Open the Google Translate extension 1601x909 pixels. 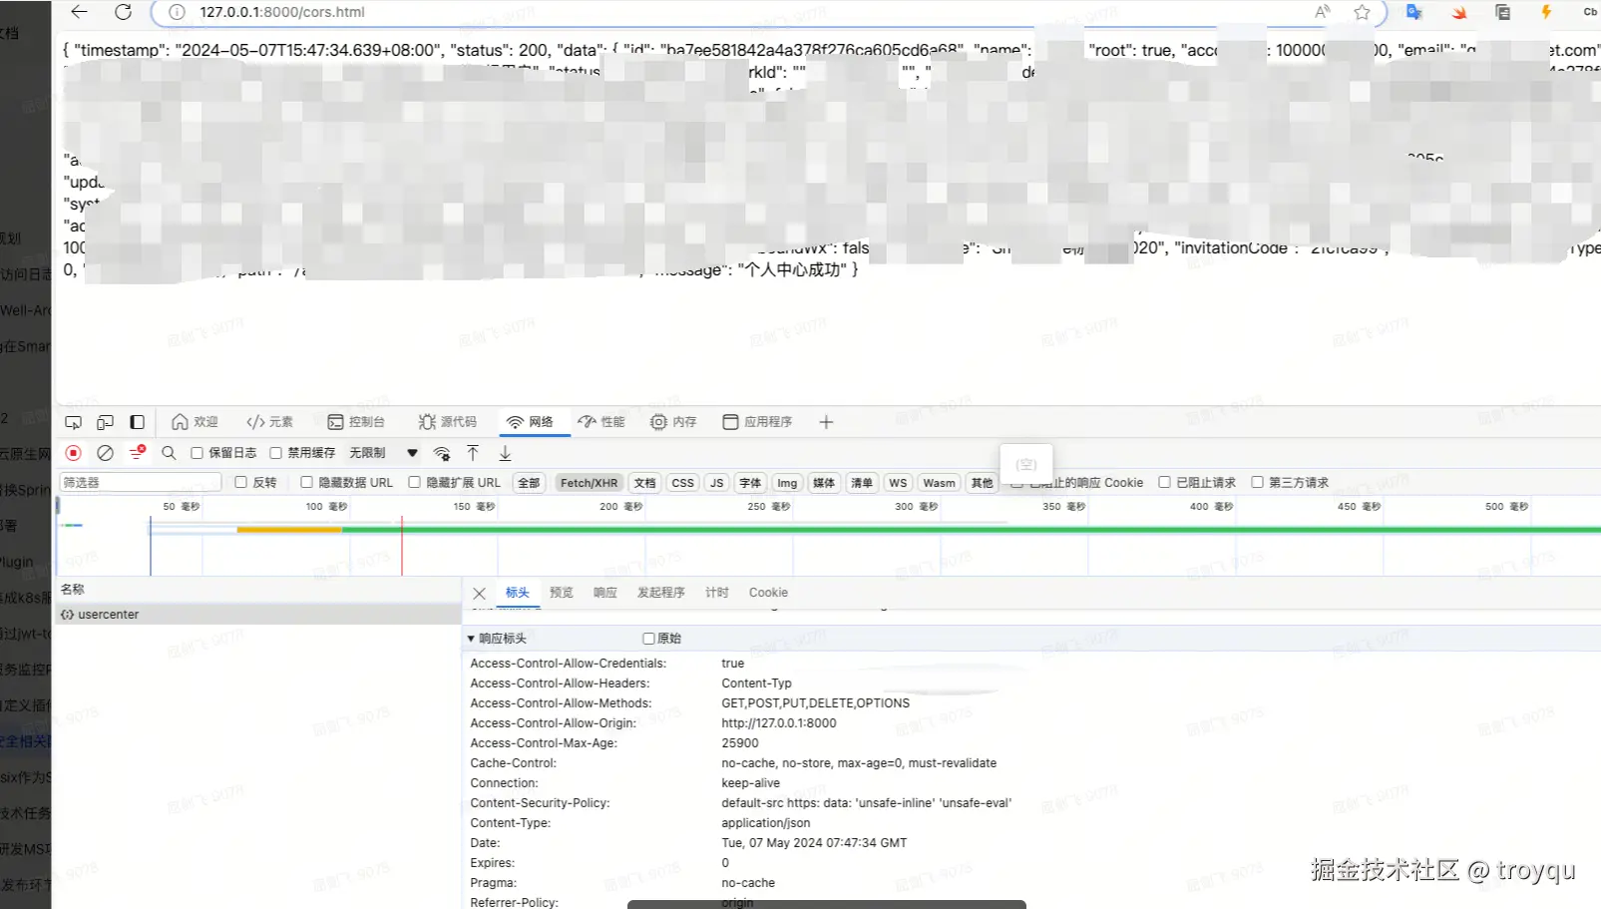tap(1413, 12)
